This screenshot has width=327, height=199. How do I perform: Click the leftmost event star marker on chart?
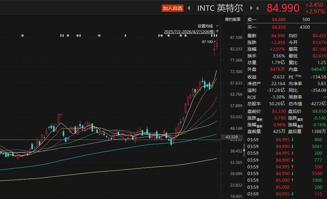coord(22,36)
